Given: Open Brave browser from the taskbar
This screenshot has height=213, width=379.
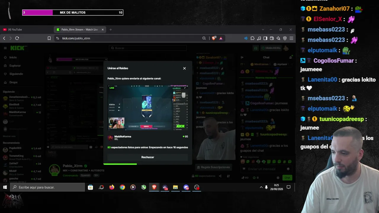Looking at the screenshot, I should pos(154,187).
